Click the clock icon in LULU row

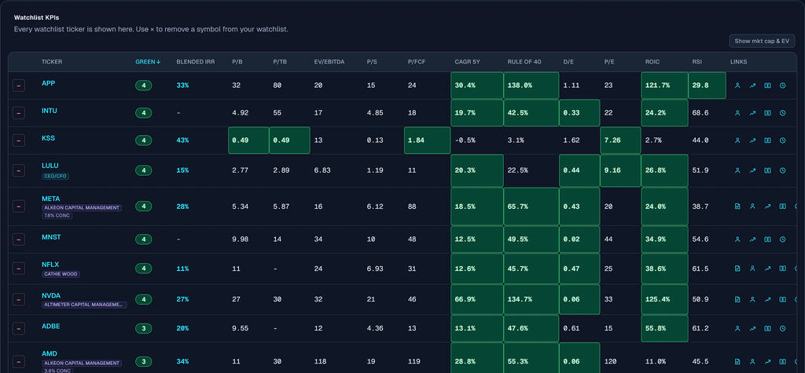click(782, 170)
